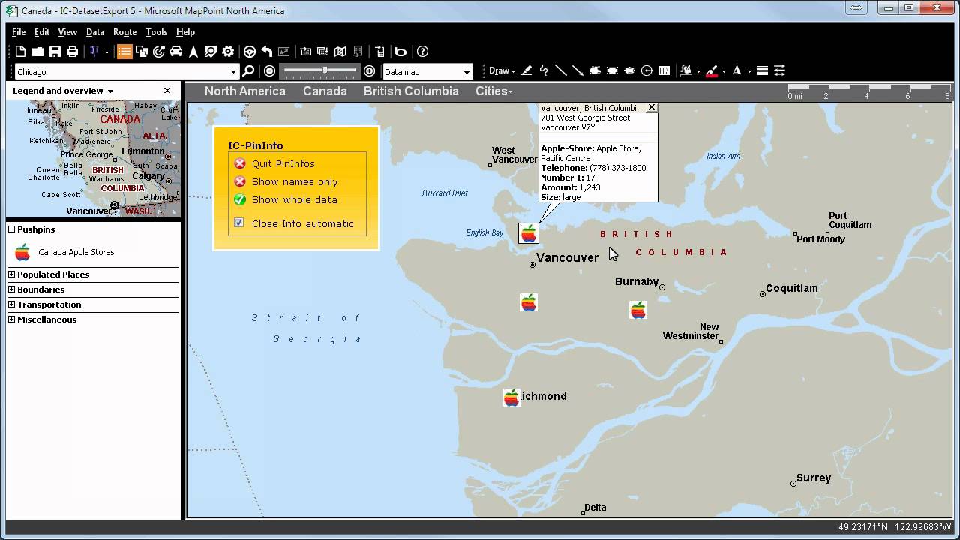The width and height of the screenshot is (960, 540).
Task: Click the overview map thumbnail
Action: pos(93,159)
